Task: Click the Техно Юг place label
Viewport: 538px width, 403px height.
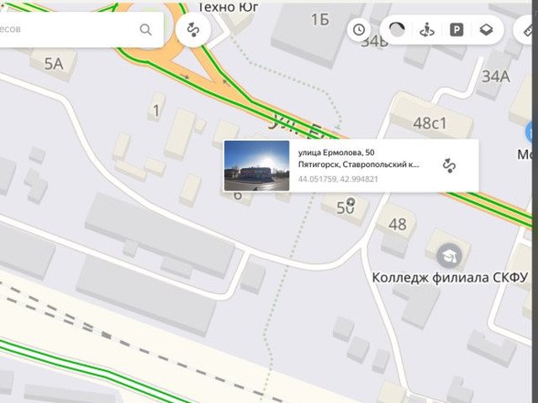Action: pos(228,7)
